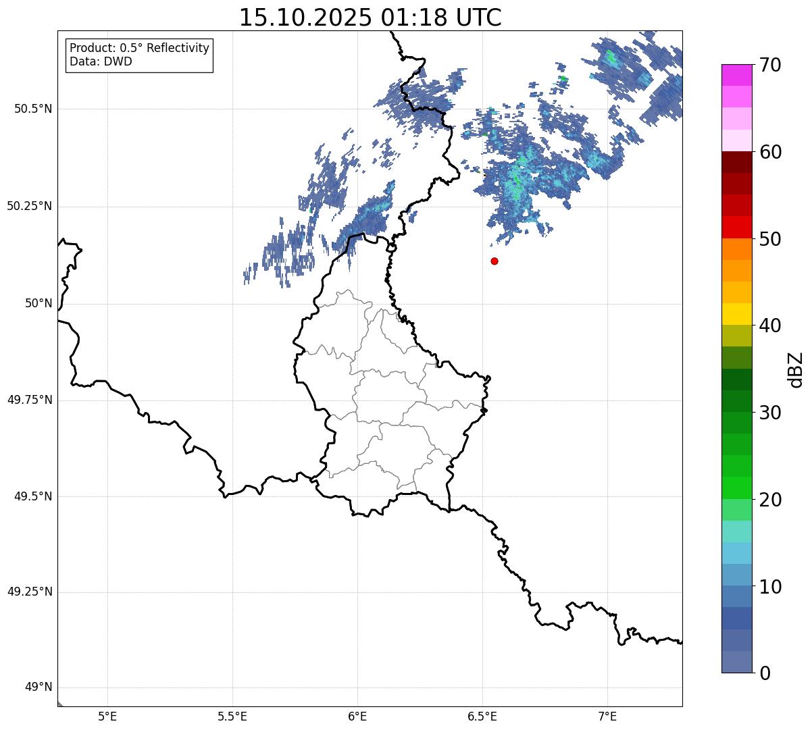812x730 pixels.
Task: Click the latitude label "49.5°N"
Action: click(33, 496)
